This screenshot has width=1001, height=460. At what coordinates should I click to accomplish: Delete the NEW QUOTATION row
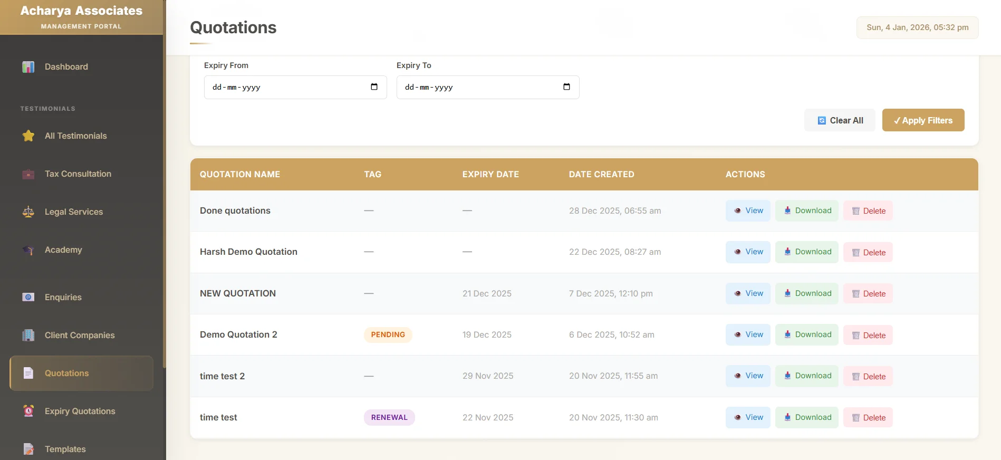868,294
